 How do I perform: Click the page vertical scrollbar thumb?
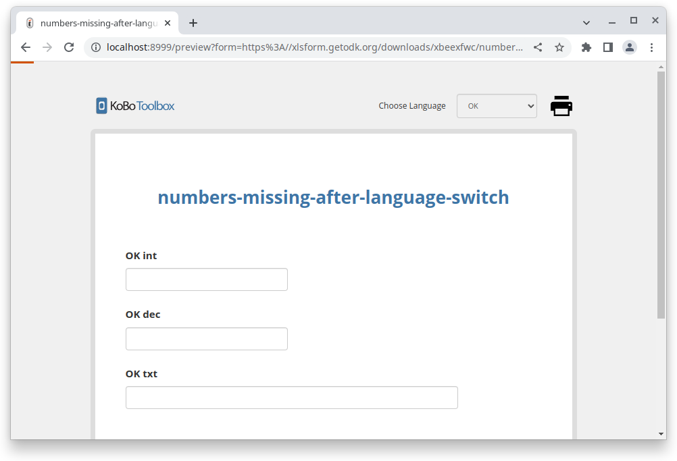pyautogui.click(x=661, y=195)
